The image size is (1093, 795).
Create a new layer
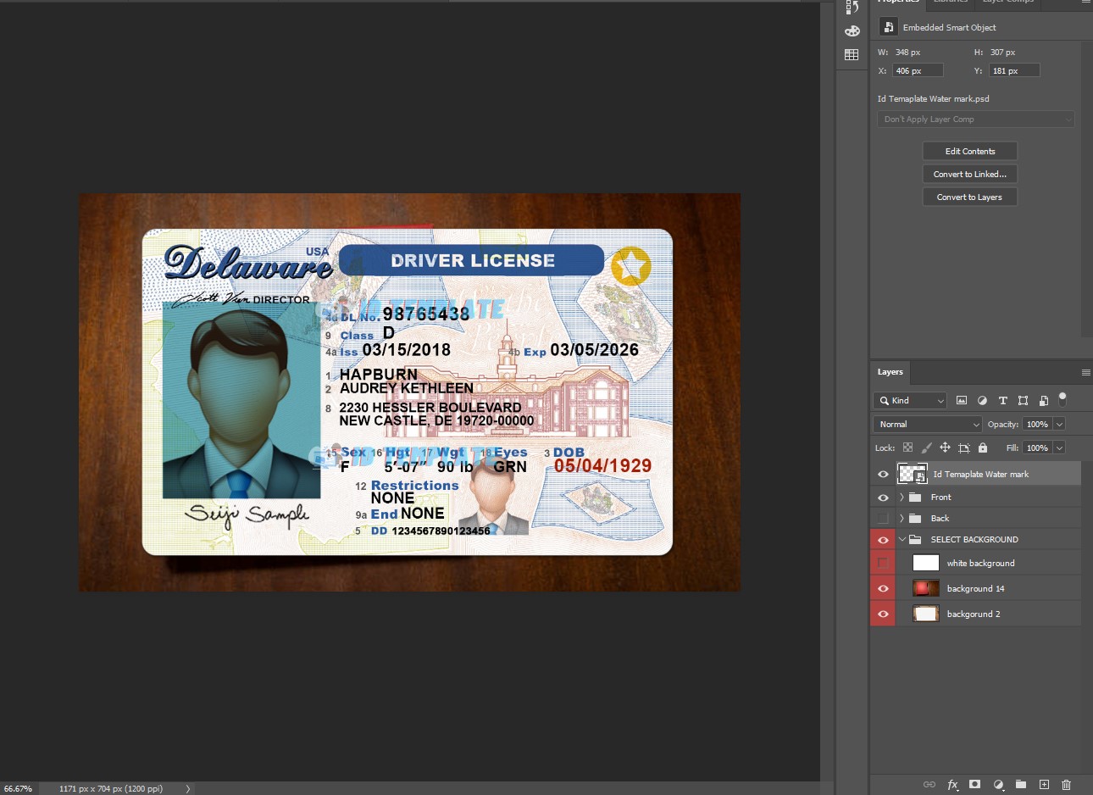click(x=1044, y=785)
